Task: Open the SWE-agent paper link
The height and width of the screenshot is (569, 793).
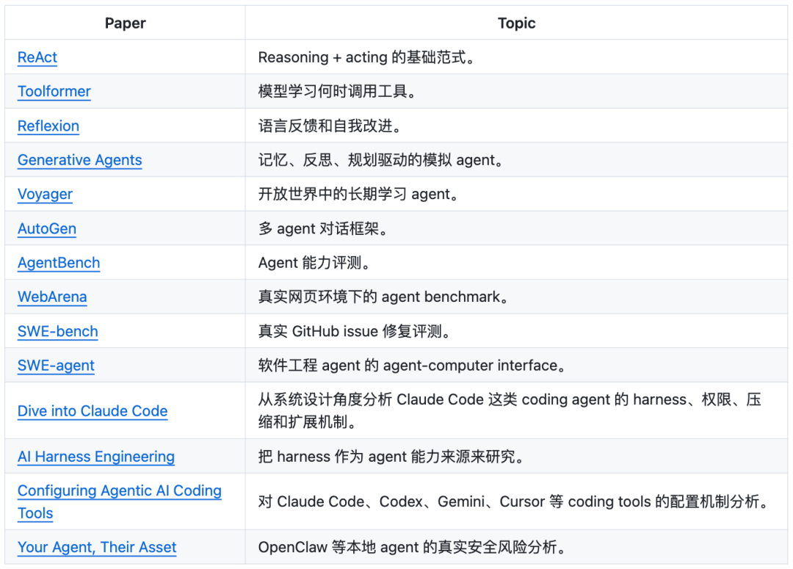Action: point(56,365)
